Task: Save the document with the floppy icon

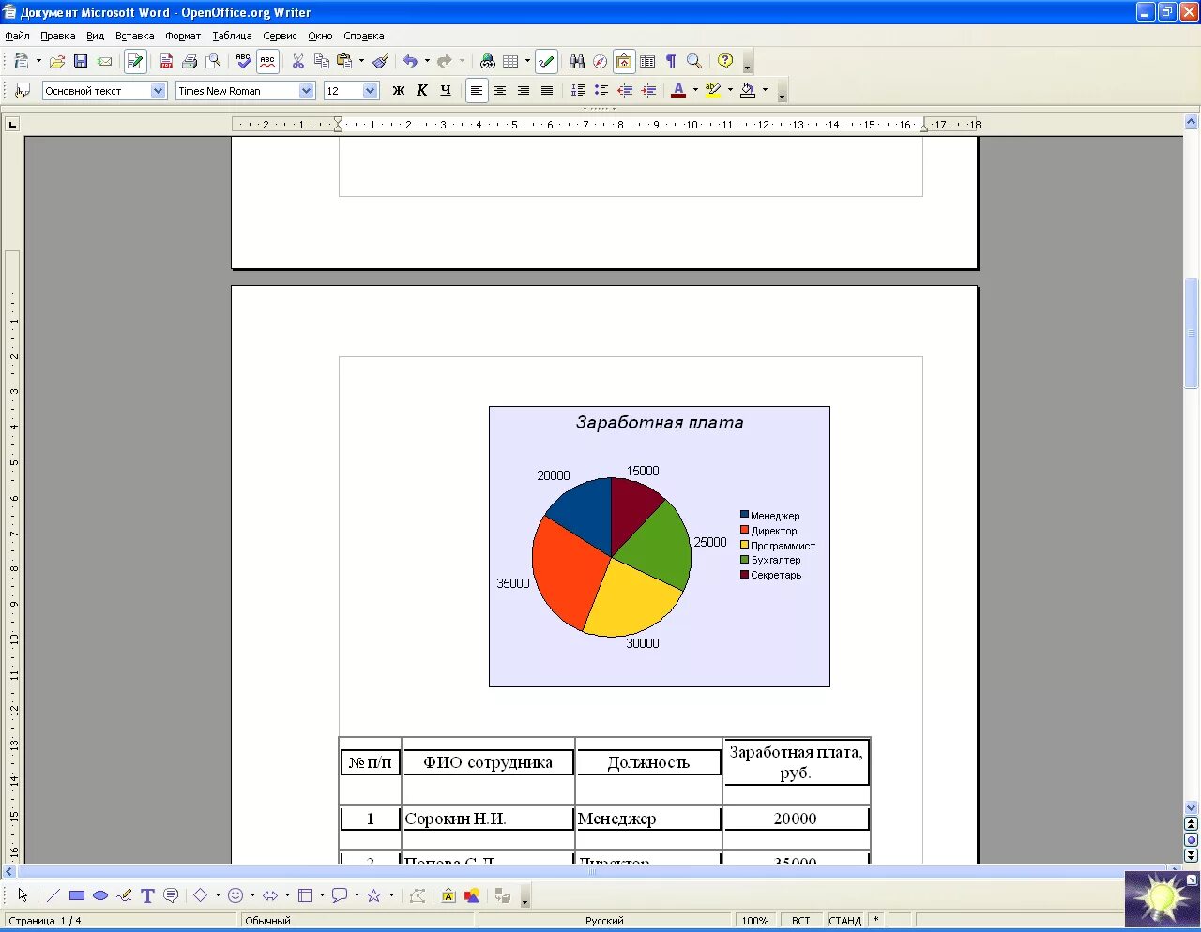Action: (81, 62)
